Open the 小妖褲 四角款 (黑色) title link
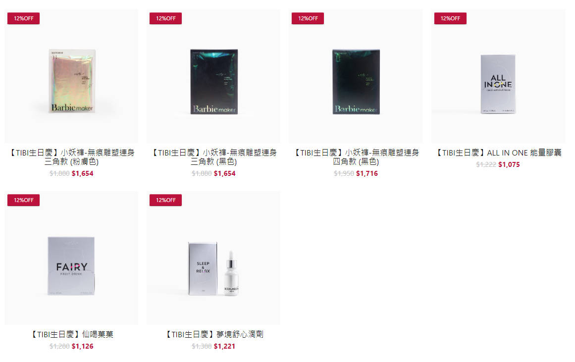Image resolution: width=575 pixels, height=362 pixels. click(356, 157)
